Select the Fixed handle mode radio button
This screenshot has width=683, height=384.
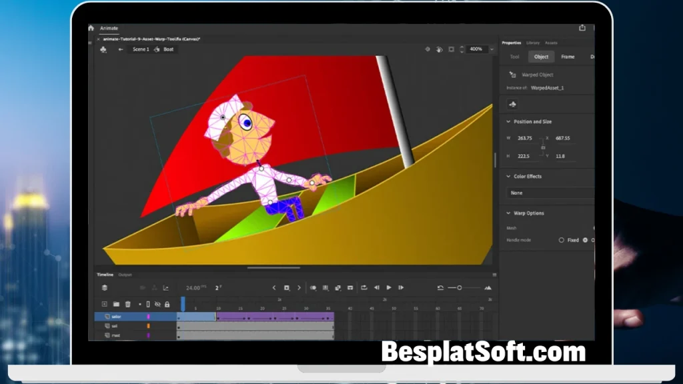(x=562, y=240)
